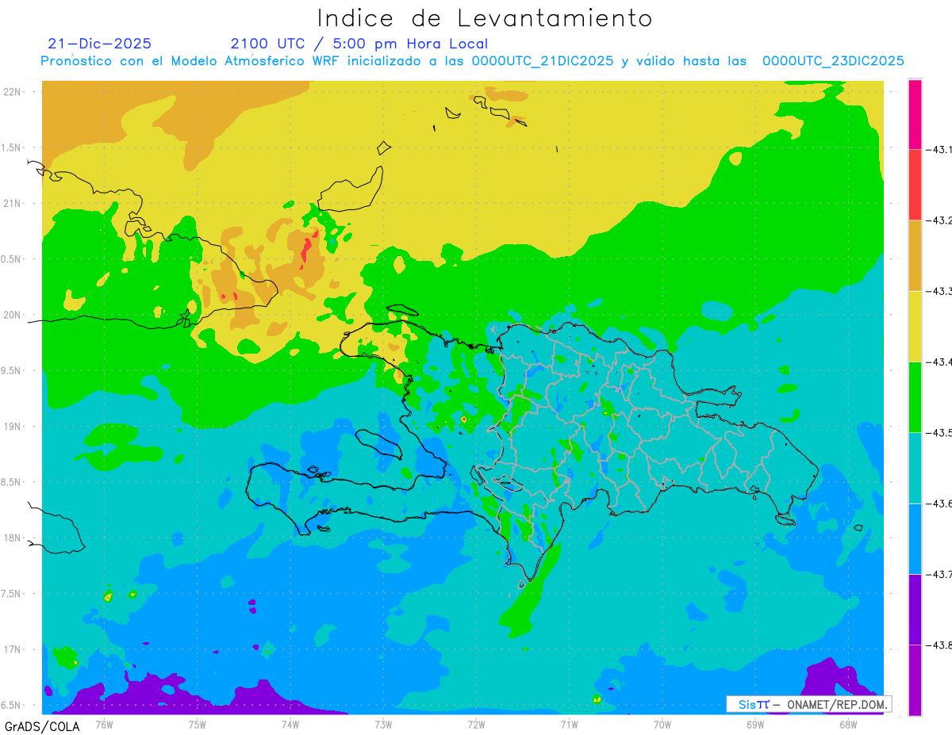Screen dimensions: 952x735
Task: Select the red legend swatch between -43.1 and -43.2
Action: click(x=915, y=185)
